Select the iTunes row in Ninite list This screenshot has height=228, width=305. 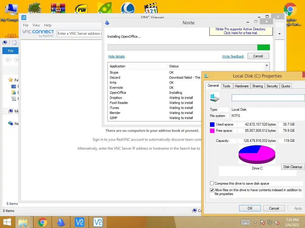(155, 108)
